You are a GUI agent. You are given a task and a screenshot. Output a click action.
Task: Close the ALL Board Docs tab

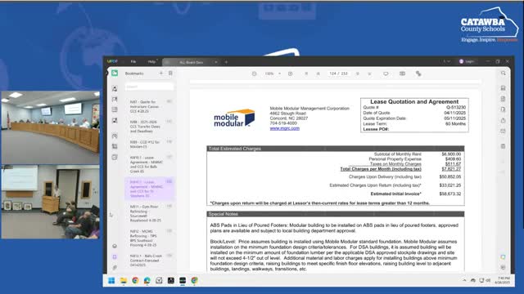tap(216, 62)
